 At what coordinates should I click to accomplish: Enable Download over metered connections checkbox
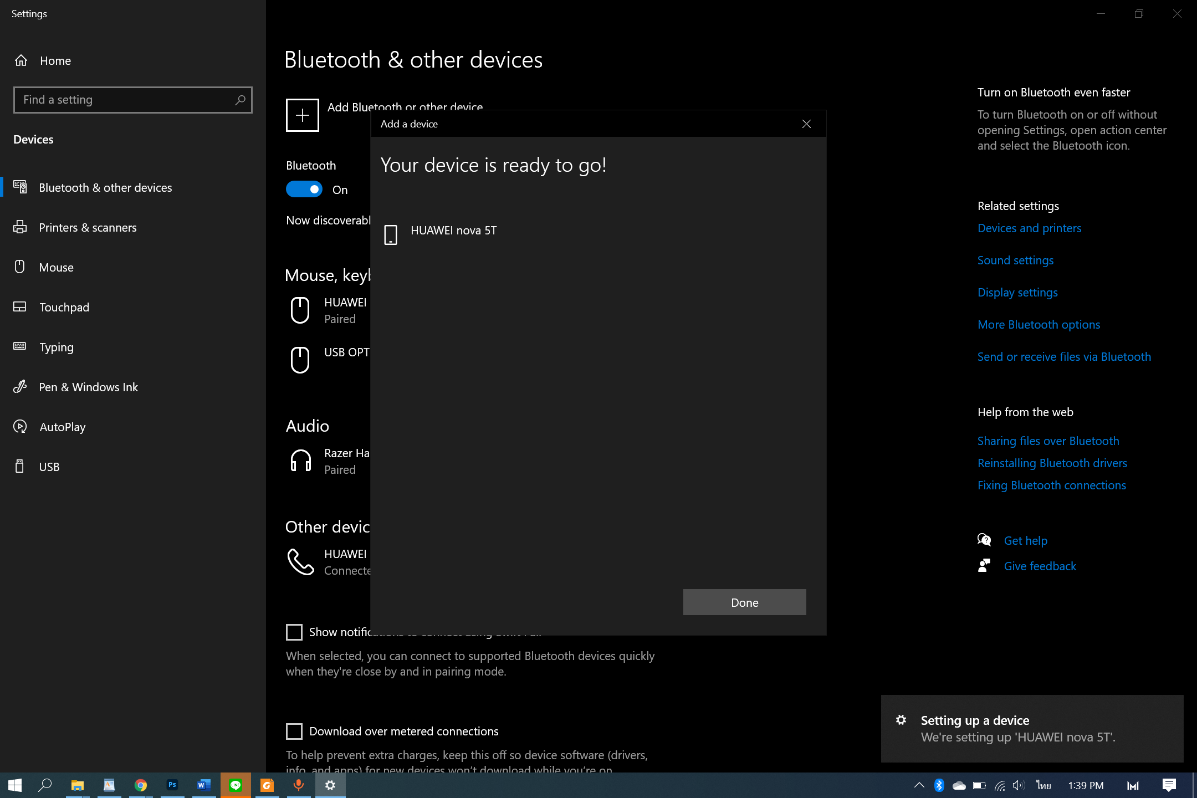point(294,731)
